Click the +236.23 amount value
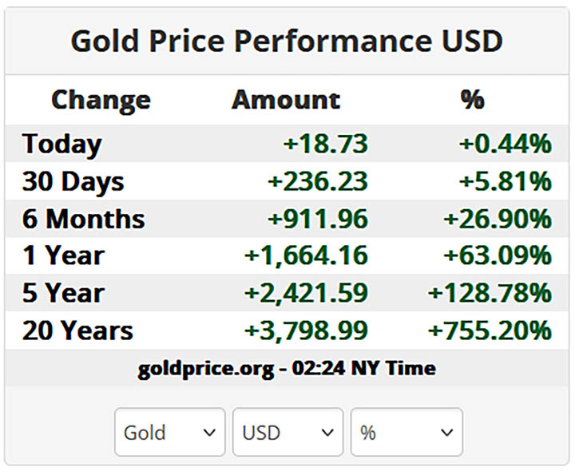 pyautogui.click(x=318, y=181)
